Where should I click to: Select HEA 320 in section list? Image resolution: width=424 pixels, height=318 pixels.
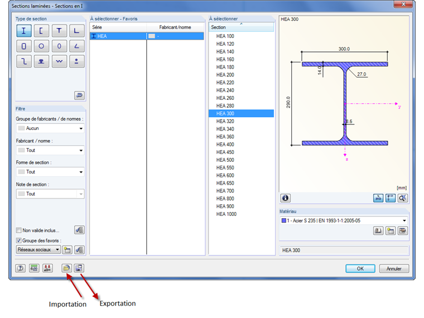click(x=241, y=122)
